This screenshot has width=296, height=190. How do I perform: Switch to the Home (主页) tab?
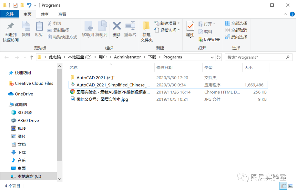[x=27, y=14]
